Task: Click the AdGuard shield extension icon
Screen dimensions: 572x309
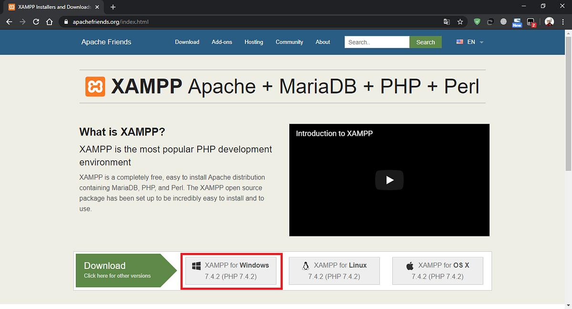Action: (477, 21)
